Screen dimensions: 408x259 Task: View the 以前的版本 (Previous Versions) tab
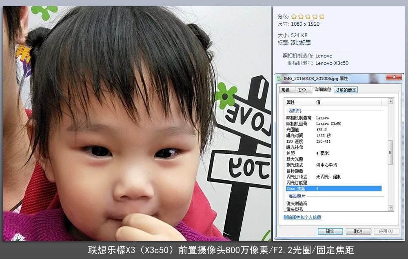pyautogui.click(x=346, y=91)
